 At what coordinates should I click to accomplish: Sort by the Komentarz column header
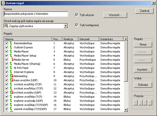pyautogui.click(x=111, y=39)
